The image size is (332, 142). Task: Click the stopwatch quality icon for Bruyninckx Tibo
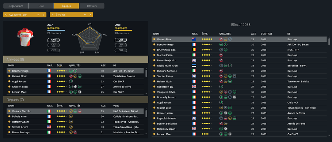(221, 50)
